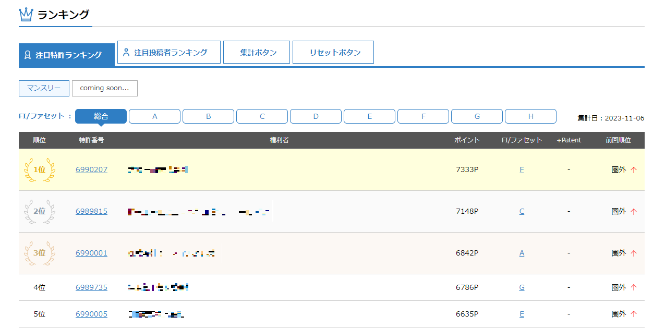Click the gold 1位 laurel badge
This screenshot has width=665, height=328.
[40, 169]
